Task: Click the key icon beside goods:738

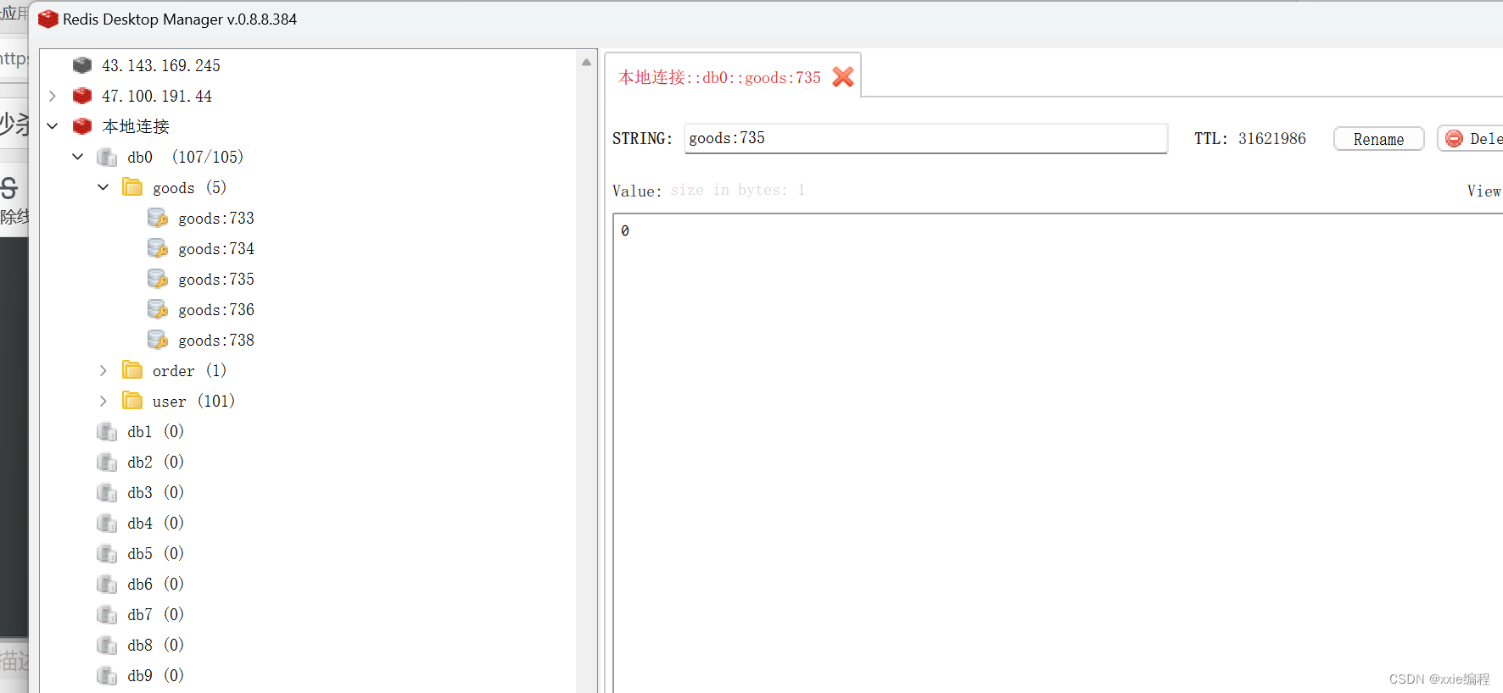Action: click(158, 340)
